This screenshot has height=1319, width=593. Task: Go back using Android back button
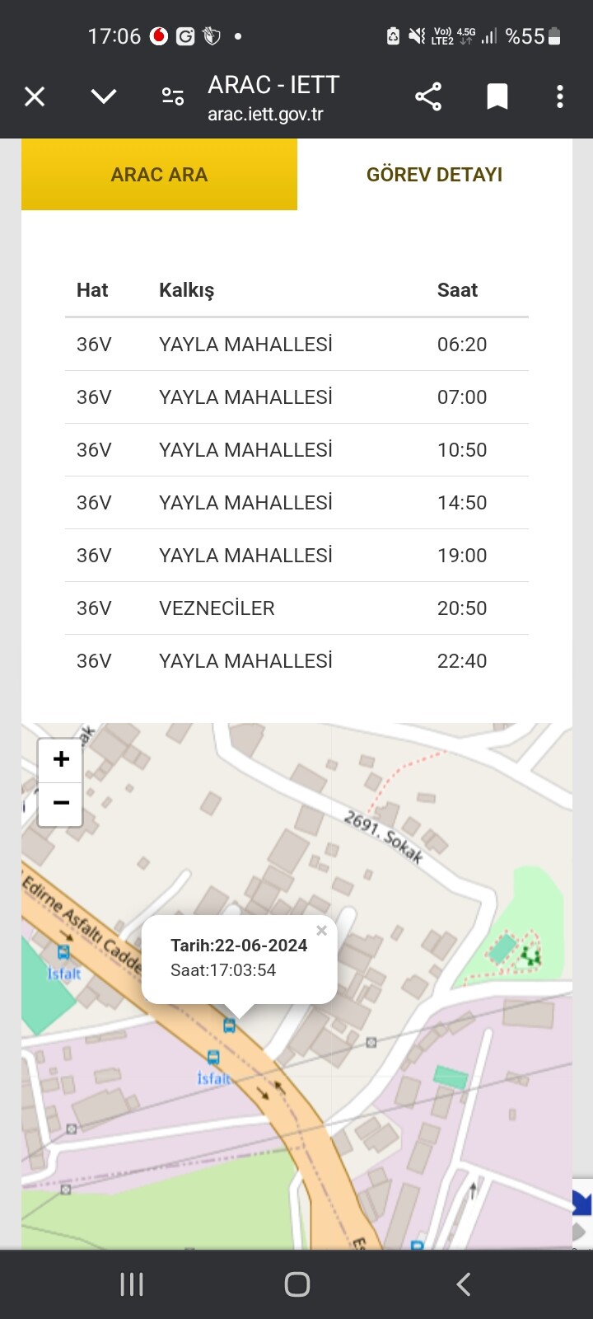coord(463,1284)
